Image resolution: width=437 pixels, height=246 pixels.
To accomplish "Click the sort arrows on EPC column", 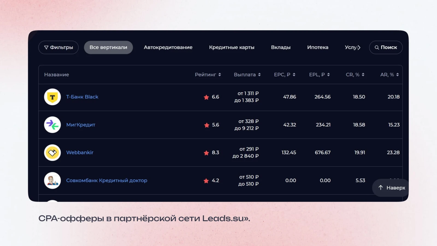I will pyautogui.click(x=294, y=74).
